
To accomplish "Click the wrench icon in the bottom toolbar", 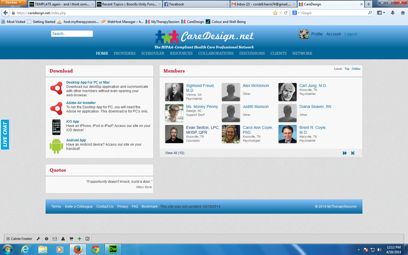I will coord(38,239).
